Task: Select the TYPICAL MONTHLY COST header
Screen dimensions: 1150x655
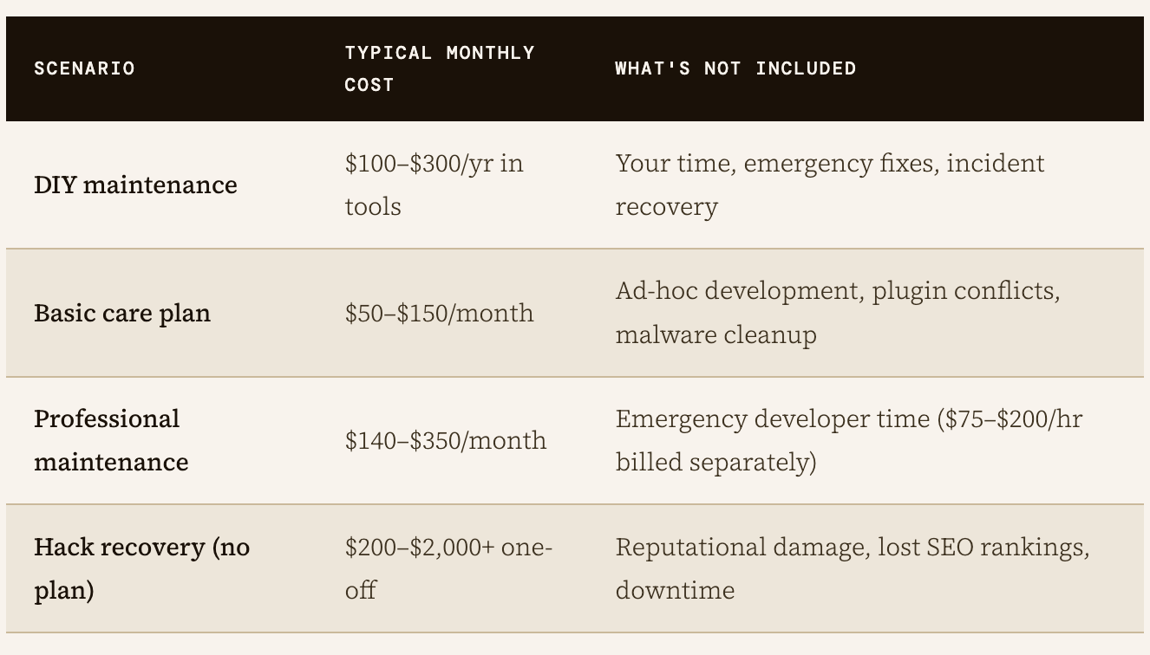Action: point(440,68)
